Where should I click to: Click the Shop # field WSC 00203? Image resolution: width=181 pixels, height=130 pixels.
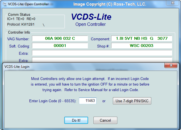coord(142,46)
